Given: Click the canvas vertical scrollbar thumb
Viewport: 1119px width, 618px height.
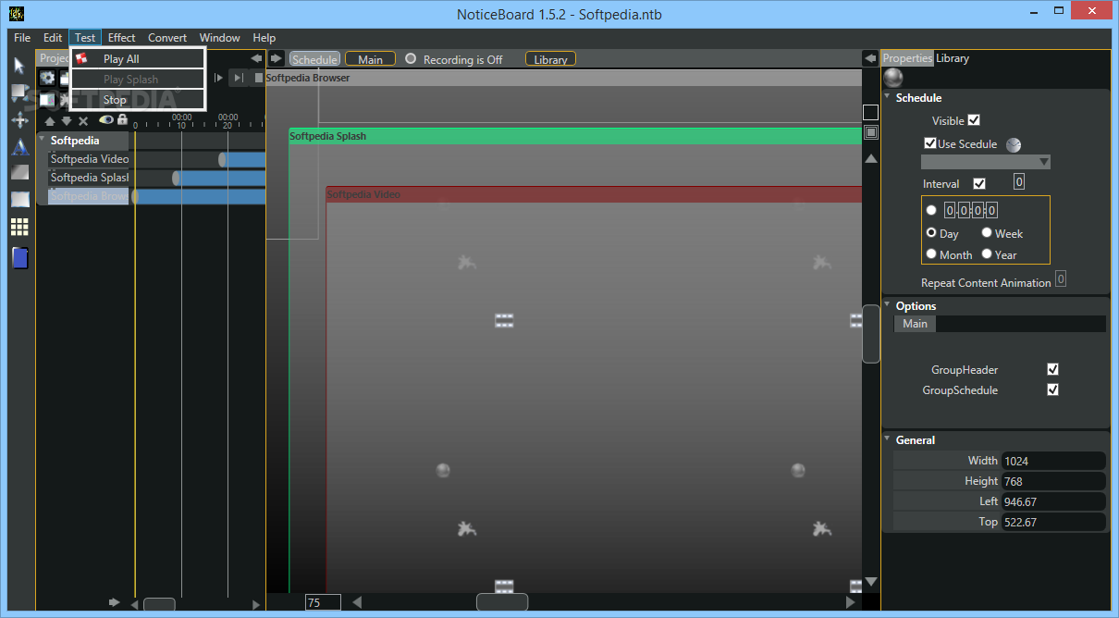Looking at the screenshot, I should pyautogui.click(x=870, y=334).
